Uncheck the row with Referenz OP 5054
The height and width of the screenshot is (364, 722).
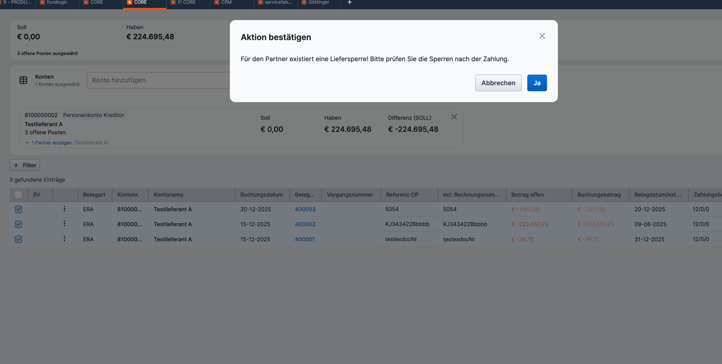(x=18, y=209)
